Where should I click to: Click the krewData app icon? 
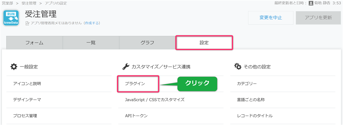(x=11, y=18)
